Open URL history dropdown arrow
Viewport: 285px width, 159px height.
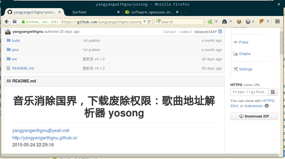click(144, 22)
